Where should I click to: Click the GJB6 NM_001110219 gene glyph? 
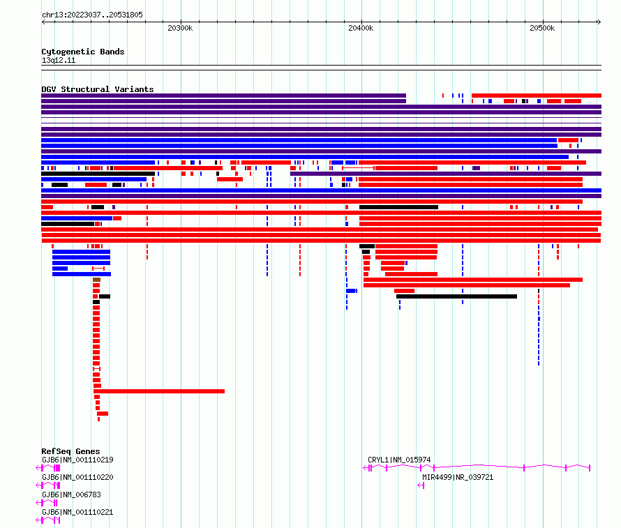pos(48,468)
